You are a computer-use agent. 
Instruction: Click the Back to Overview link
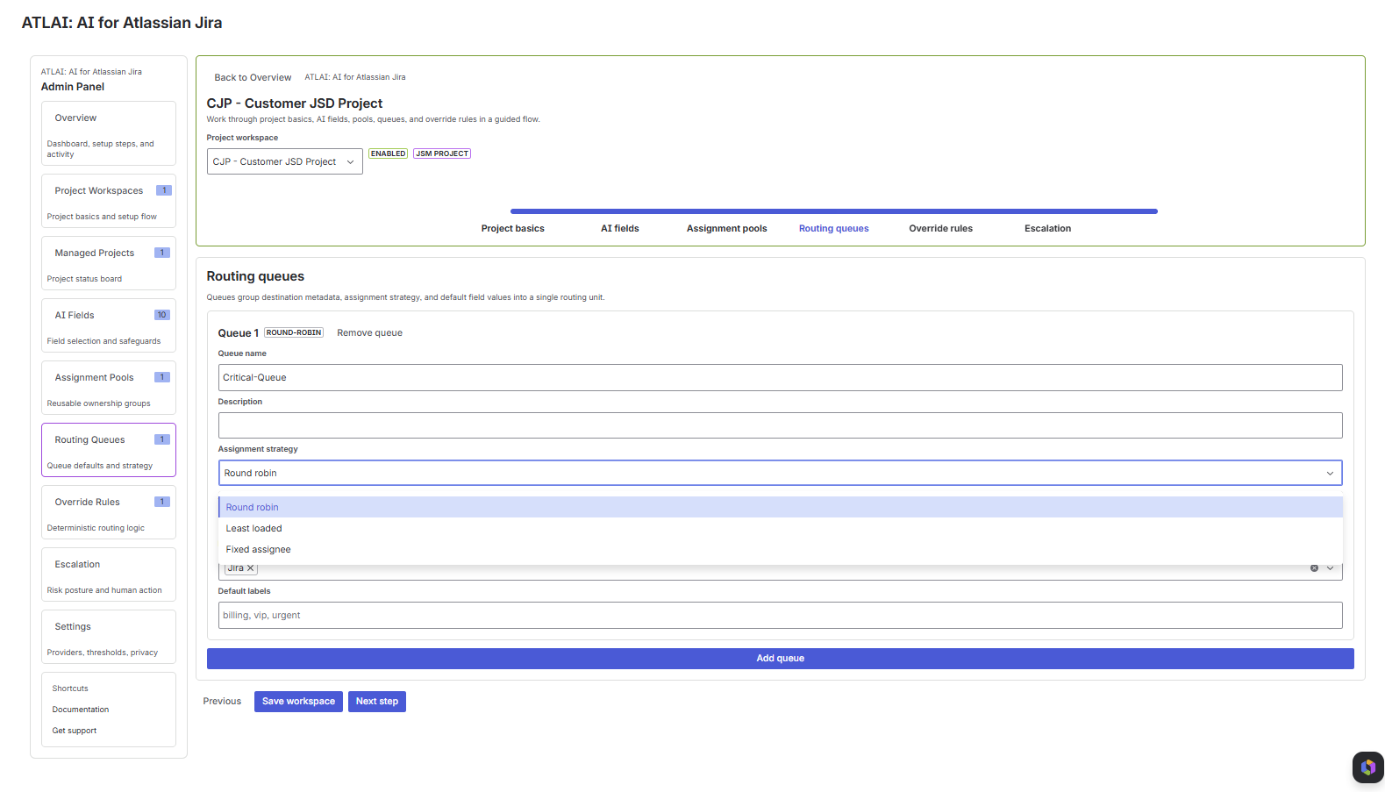pyautogui.click(x=253, y=77)
